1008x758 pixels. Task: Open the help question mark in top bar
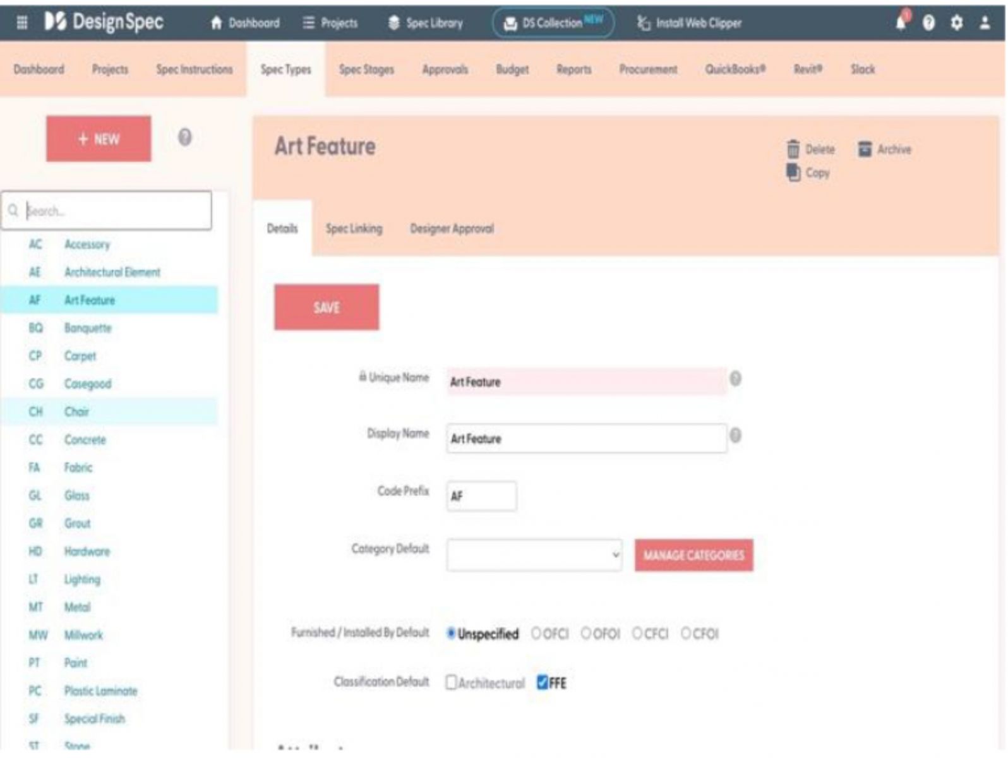click(x=928, y=23)
